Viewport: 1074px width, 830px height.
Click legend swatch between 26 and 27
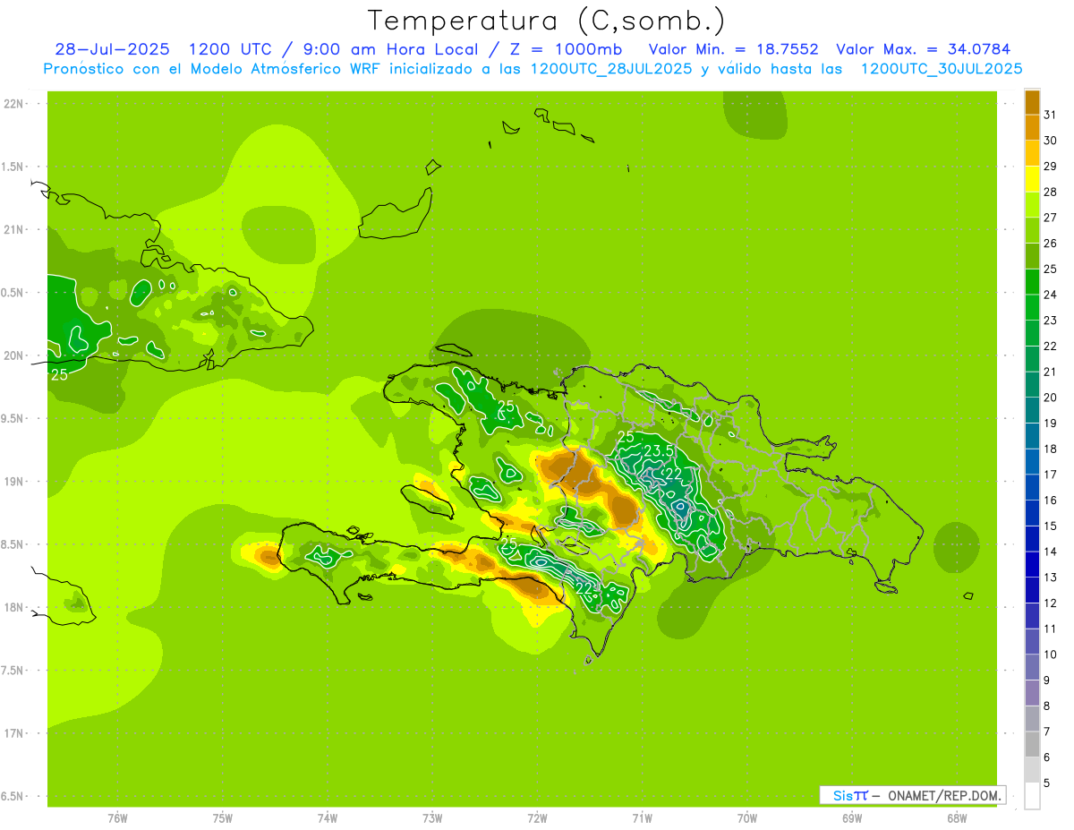(1032, 230)
